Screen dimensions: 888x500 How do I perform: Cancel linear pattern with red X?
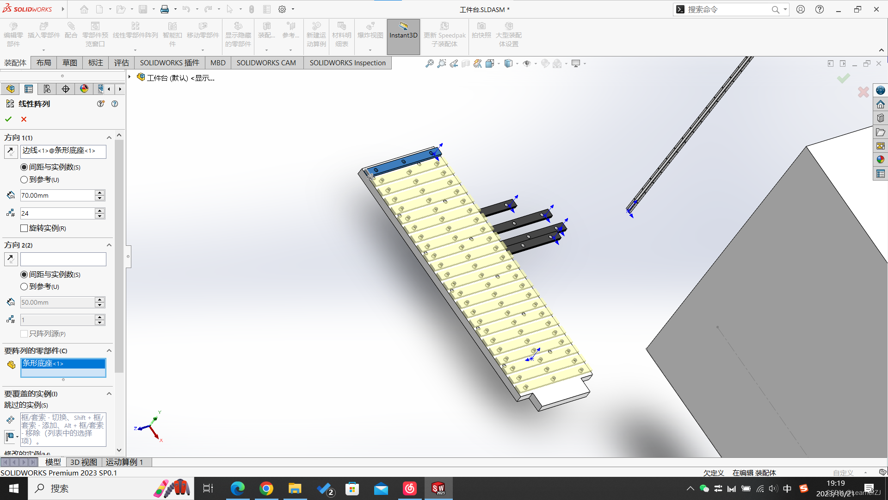pyautogui.click(x=24, y=119)
